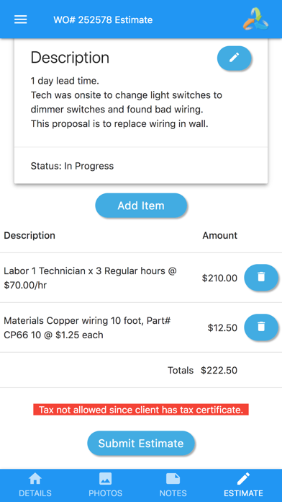Click the Amount column header
The height and width of the screenshot is (502, 282).
[219, 235]
